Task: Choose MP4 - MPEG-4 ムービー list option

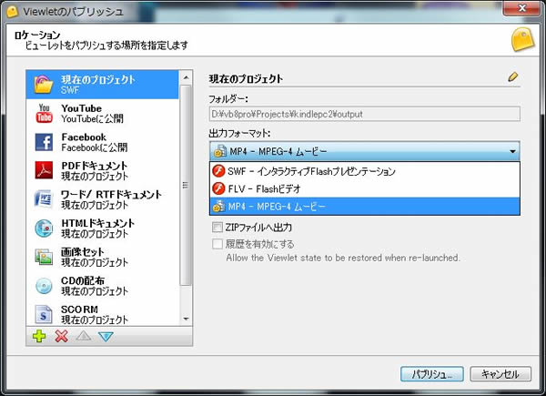Action: tap(365, 207)
